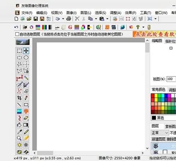Open the 文件(F) menu
The width and height of the screenshot is (176, 161).
point(27,13)
